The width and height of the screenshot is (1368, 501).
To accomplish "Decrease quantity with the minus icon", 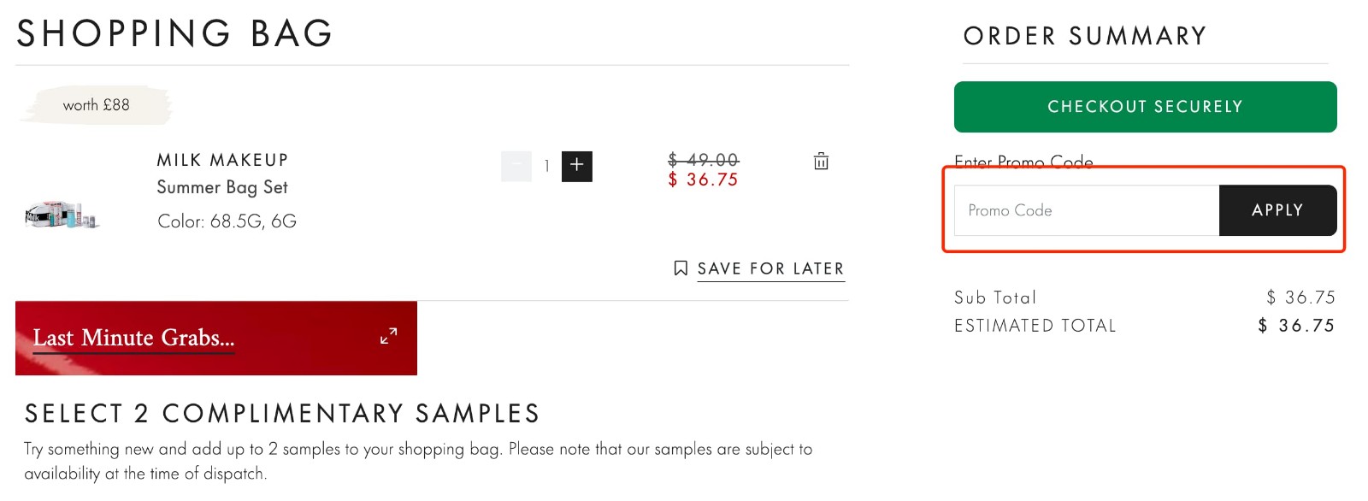I will click(516, 166).
